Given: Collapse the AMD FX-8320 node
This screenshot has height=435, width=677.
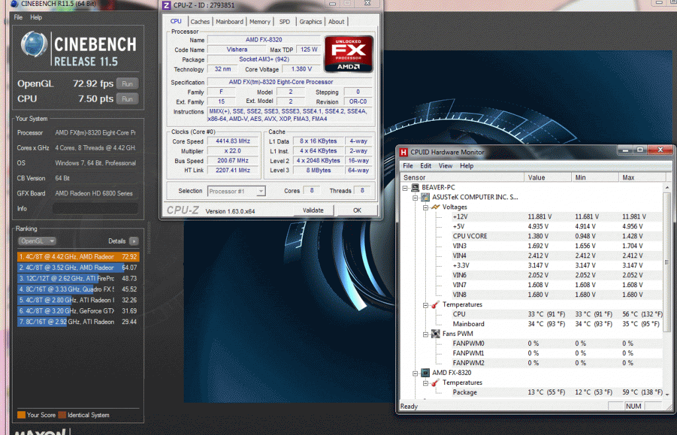Looking at the screenshot, I should pos(415,373).
